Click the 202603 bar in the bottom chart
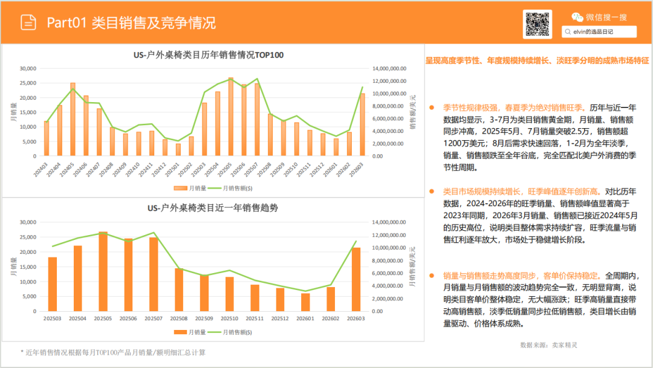The image size is (653, 368). (356, 280)
